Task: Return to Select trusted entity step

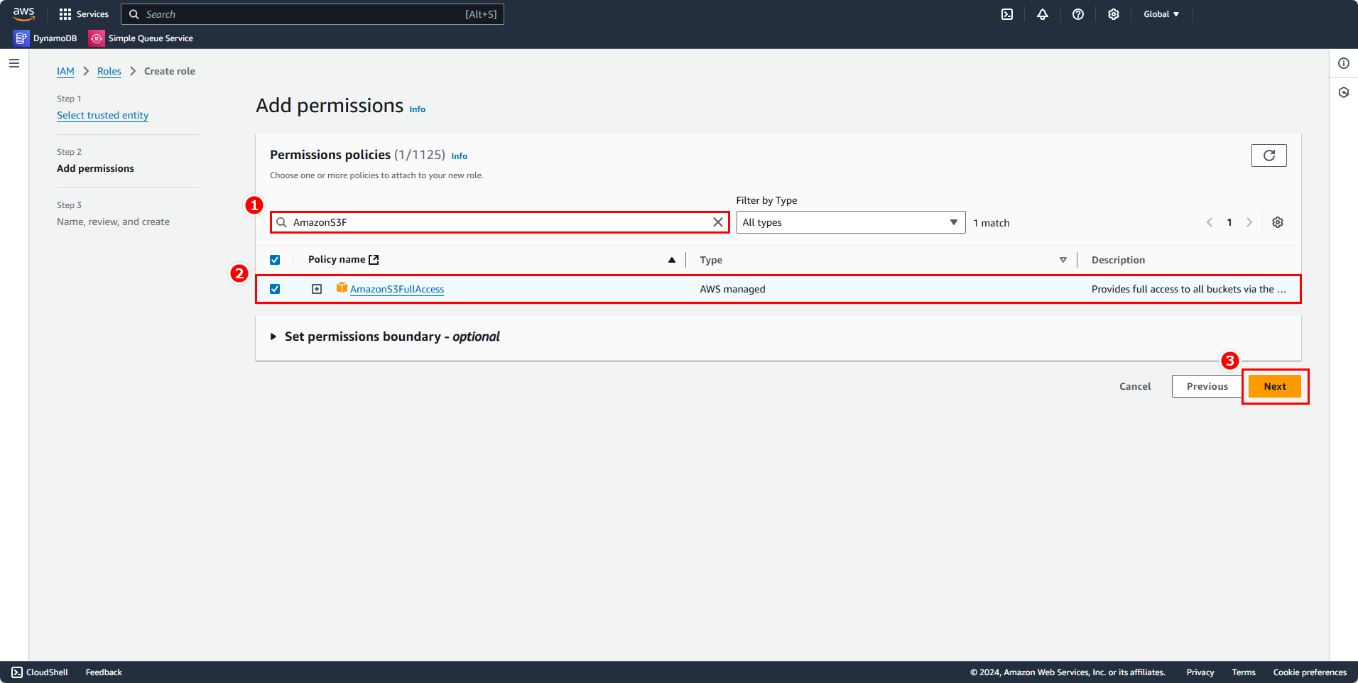Action: tap(103, 115)
